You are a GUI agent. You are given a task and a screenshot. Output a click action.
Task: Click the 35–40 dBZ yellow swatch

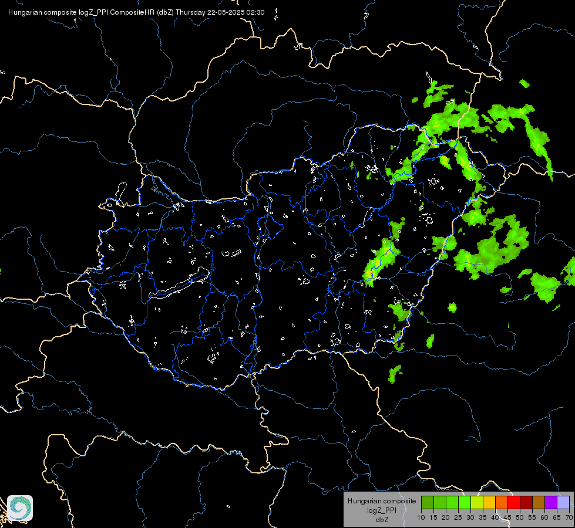[x=489, y=502]
